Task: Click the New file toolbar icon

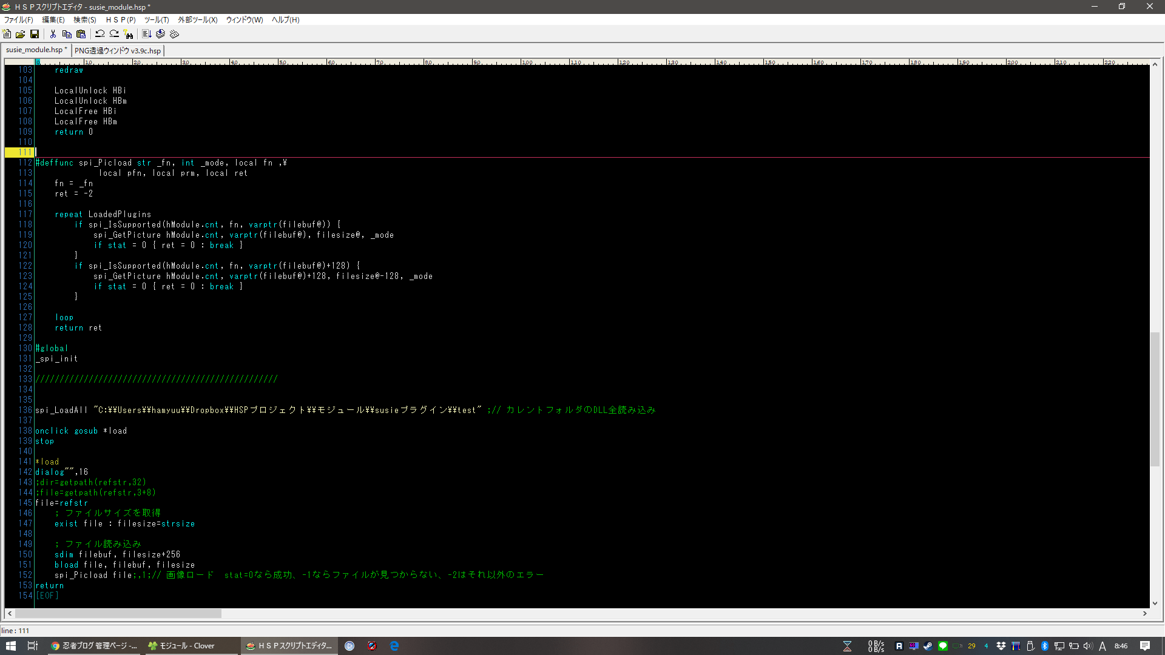Action: click(x=7, y=34)
